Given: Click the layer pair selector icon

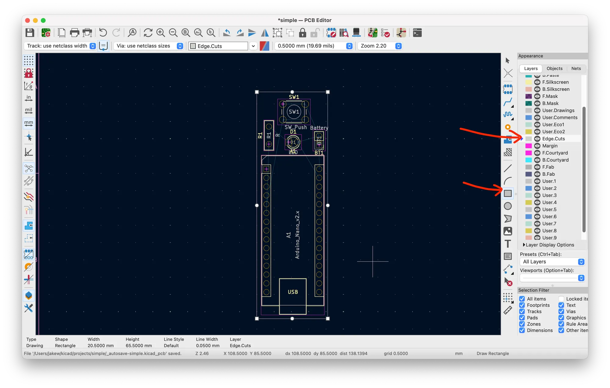Looking at the screenshot, I should pos(264,46).
